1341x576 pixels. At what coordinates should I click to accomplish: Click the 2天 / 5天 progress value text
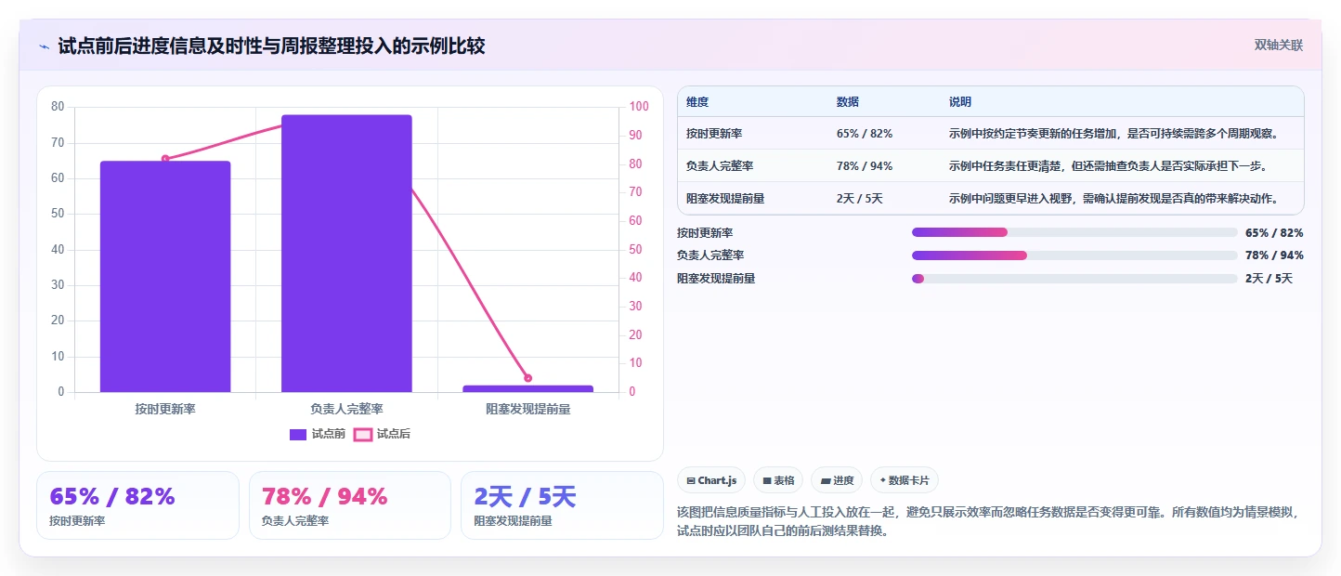pyautogui.click(x=1269, y=279)
